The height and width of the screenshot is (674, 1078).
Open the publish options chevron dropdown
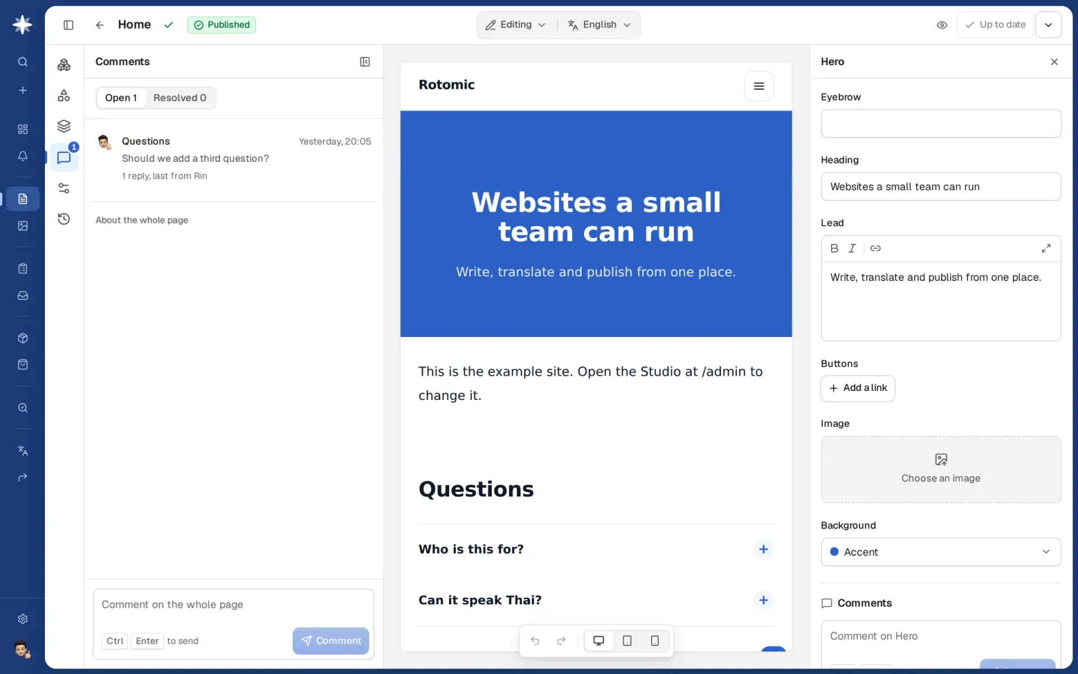point(1048,25)
